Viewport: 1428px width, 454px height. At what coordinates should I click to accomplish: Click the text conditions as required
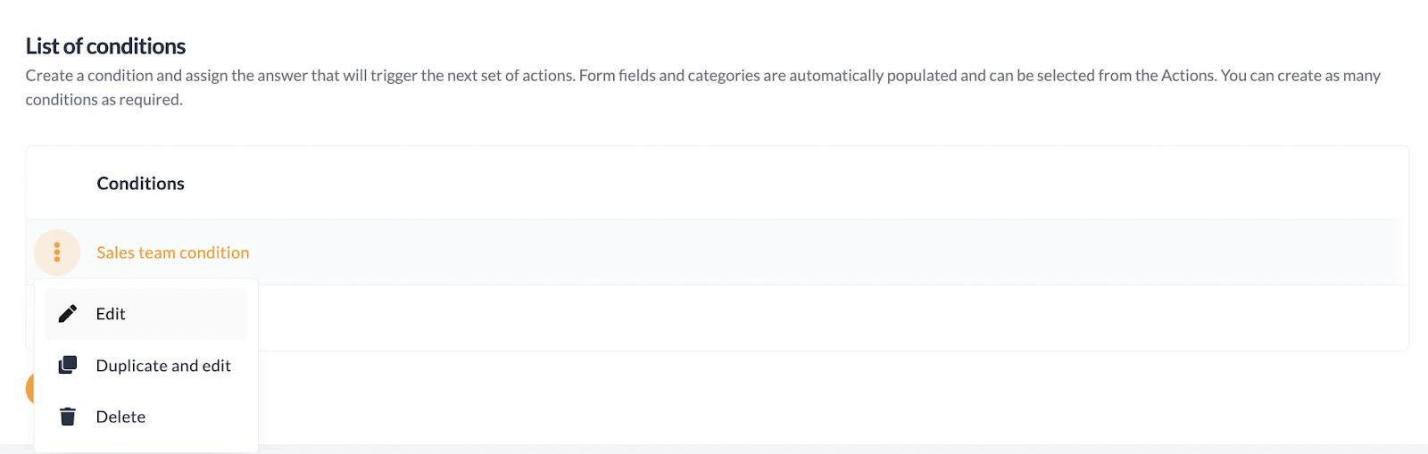[x=104, y=100]
